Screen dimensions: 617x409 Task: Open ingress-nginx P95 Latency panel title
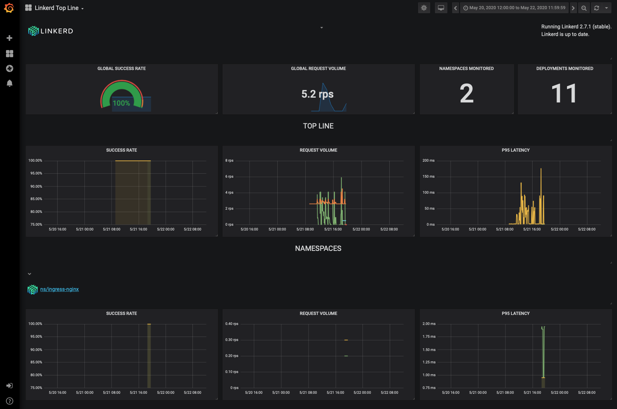(516, 313)
